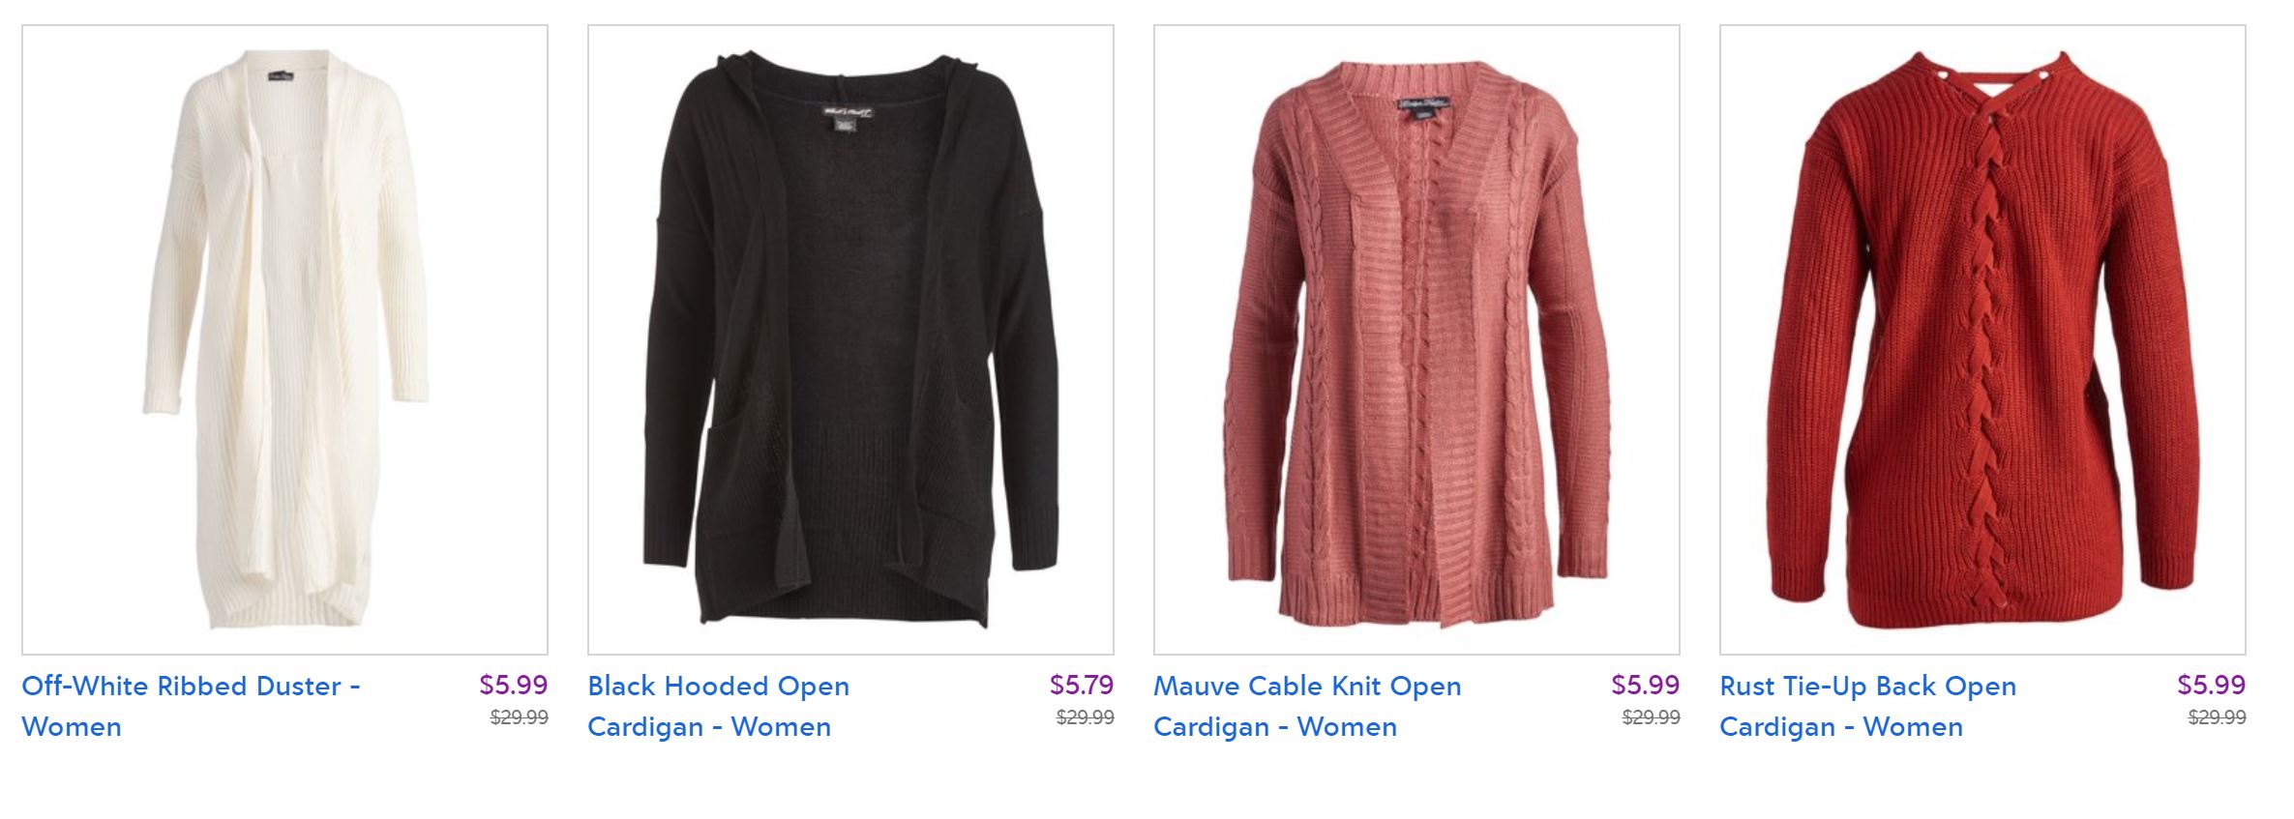Click the $5.99 price of the Off-White Duster
The height and width of the screenshot is (819, 2294).
(513, 685)
